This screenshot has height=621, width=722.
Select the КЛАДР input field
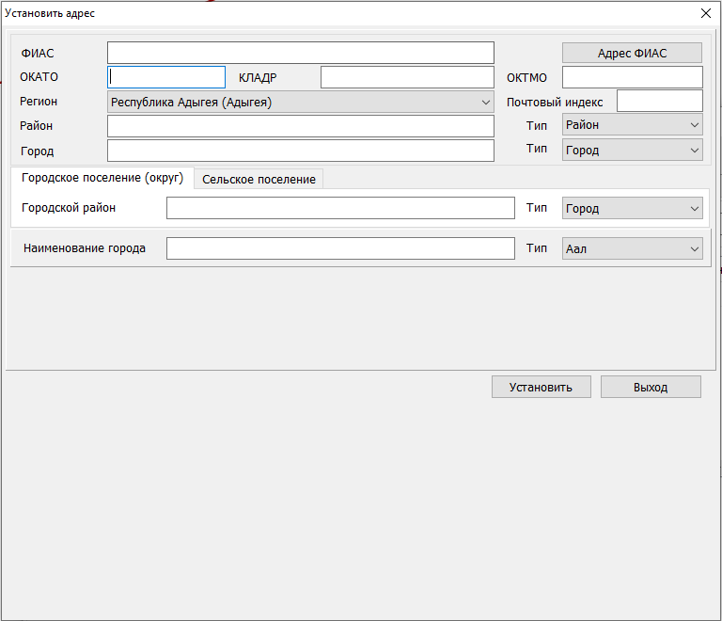click(x=407, y=77)
